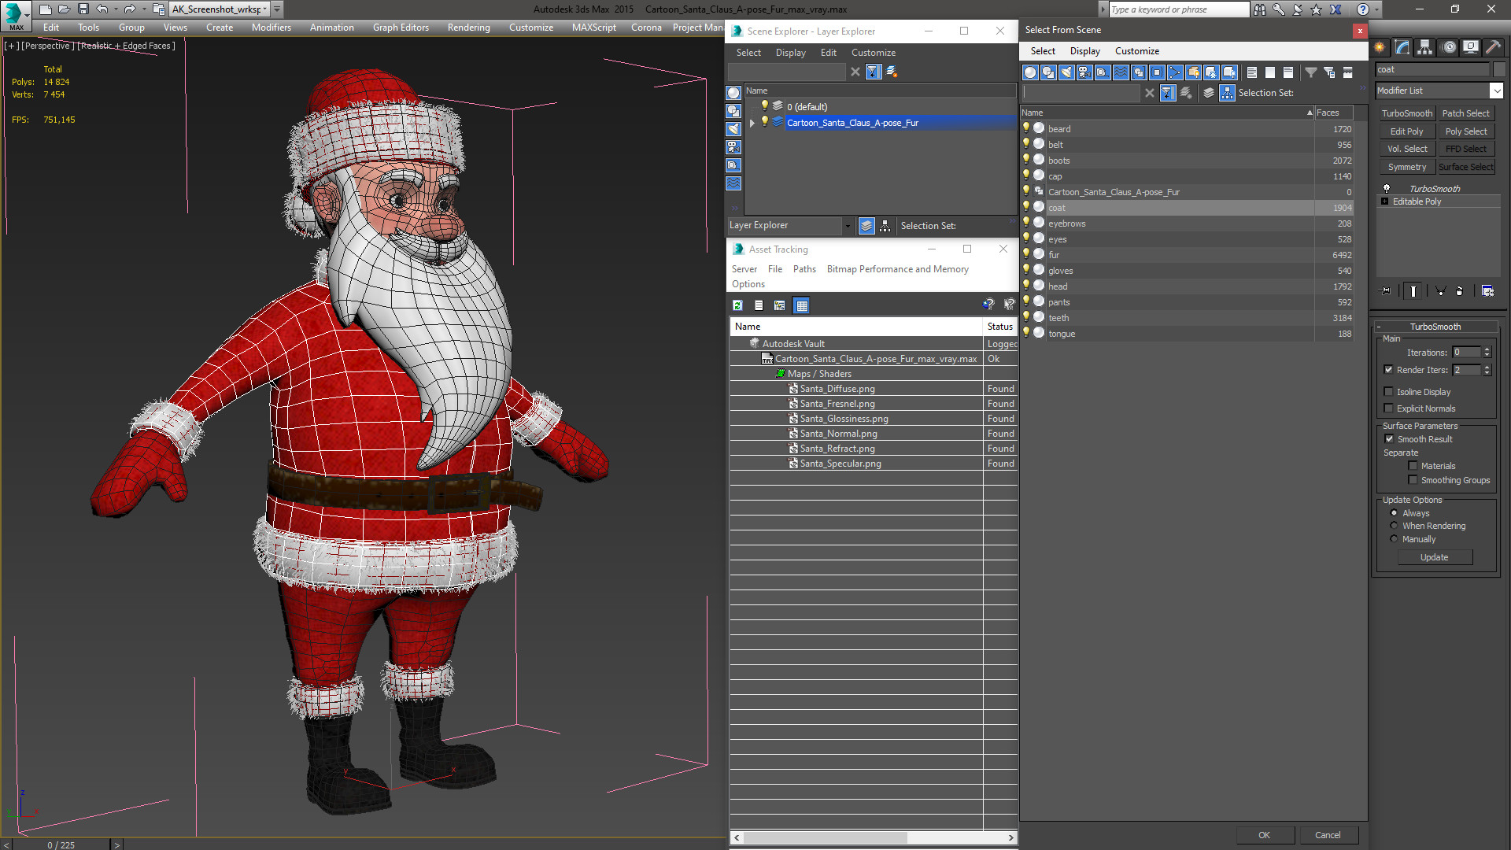Open Graph Editors menu
Image resolution: width=1511 pixels, height=850 pixels.
tap(401, 28)
